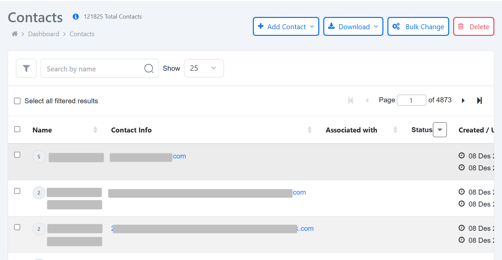The width and height of the screenshot is (502, 260).
Task: Select the first contact row checkbox
Action: tap(17, 155)
